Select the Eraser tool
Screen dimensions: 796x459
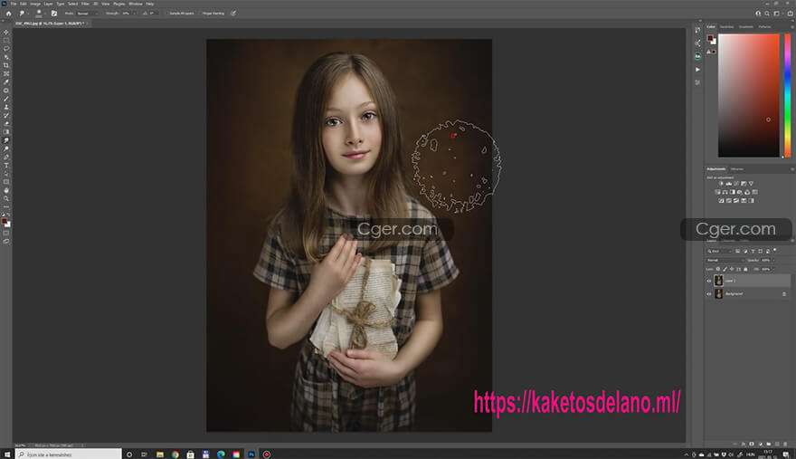point(6,123)
